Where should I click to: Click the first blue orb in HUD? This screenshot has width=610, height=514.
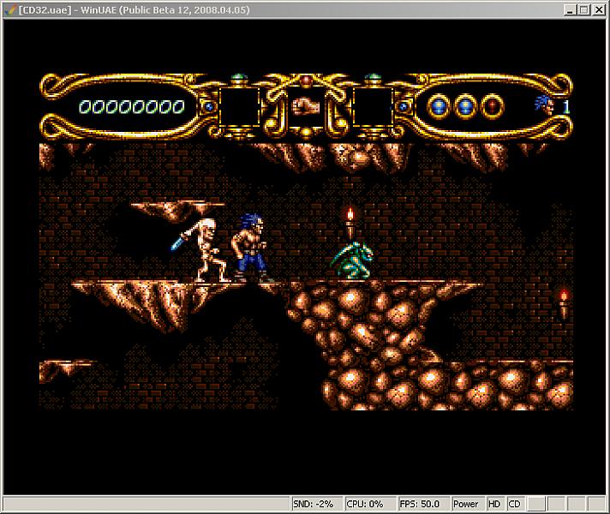click(439, 106)
